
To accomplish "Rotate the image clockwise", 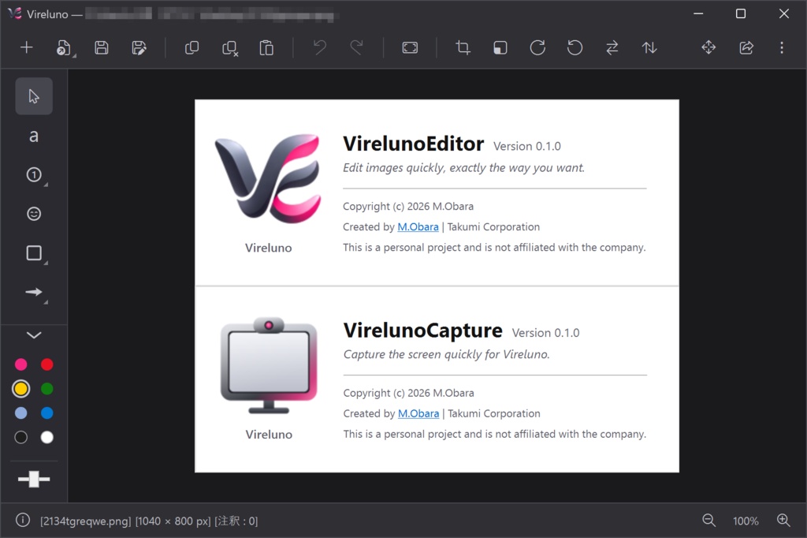I will 537,48.
